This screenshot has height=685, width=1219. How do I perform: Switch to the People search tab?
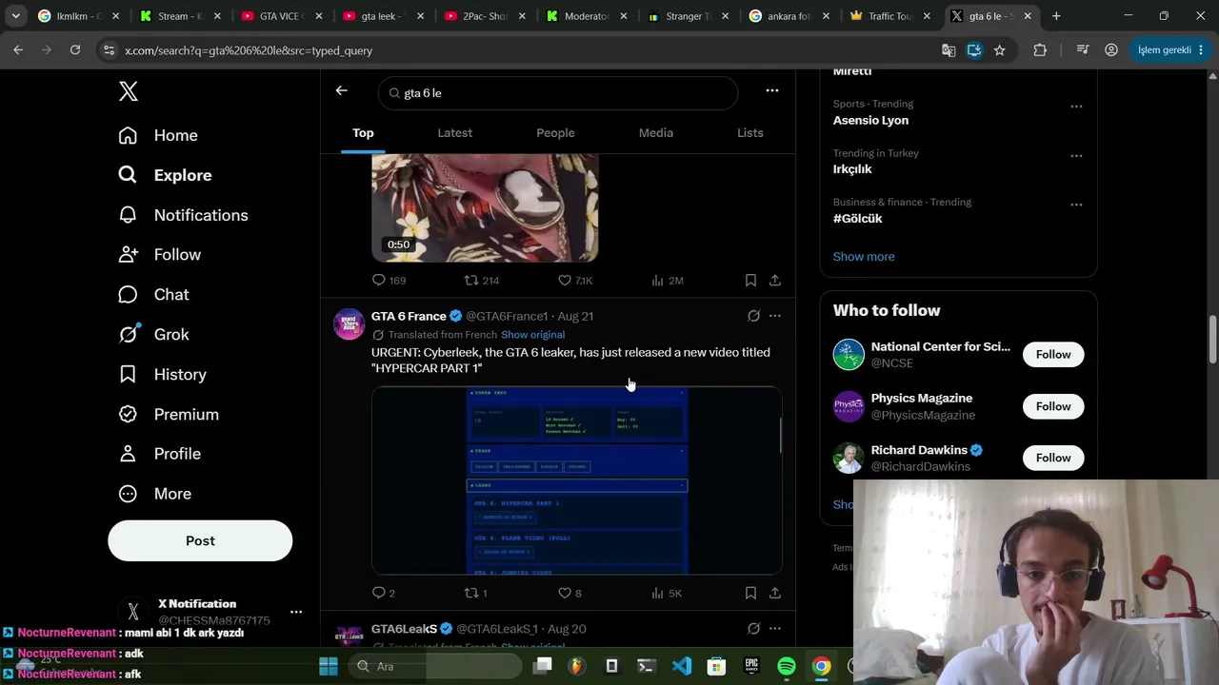[x=555, y=133]
